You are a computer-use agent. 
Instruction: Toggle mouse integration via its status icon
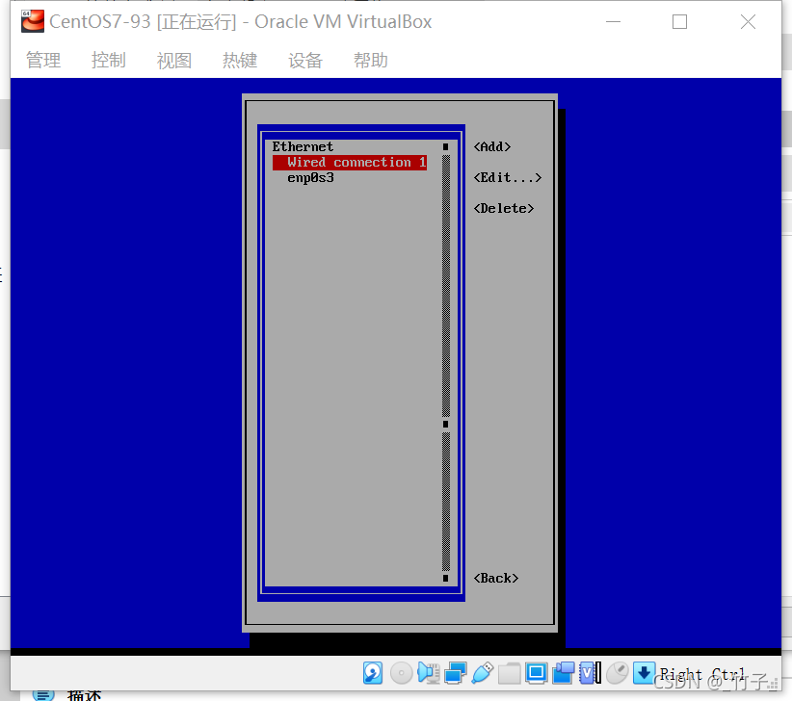[617, 672]
